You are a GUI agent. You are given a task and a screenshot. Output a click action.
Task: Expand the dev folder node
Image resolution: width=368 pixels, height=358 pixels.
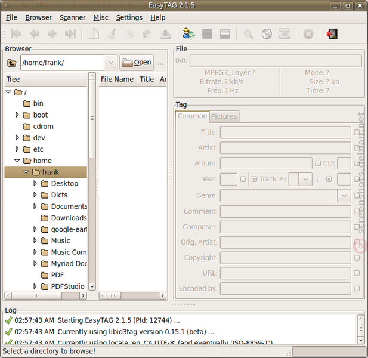tap(17, 138)
